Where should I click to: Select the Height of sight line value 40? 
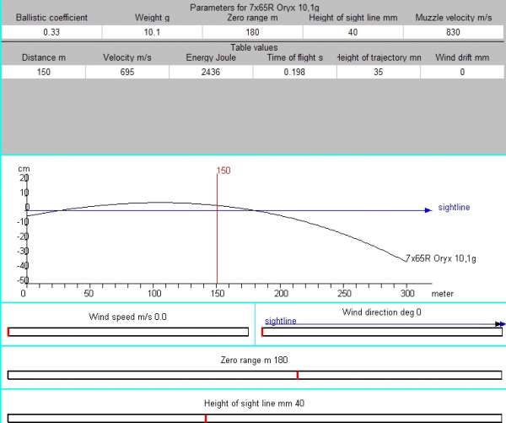pos(353,31)
